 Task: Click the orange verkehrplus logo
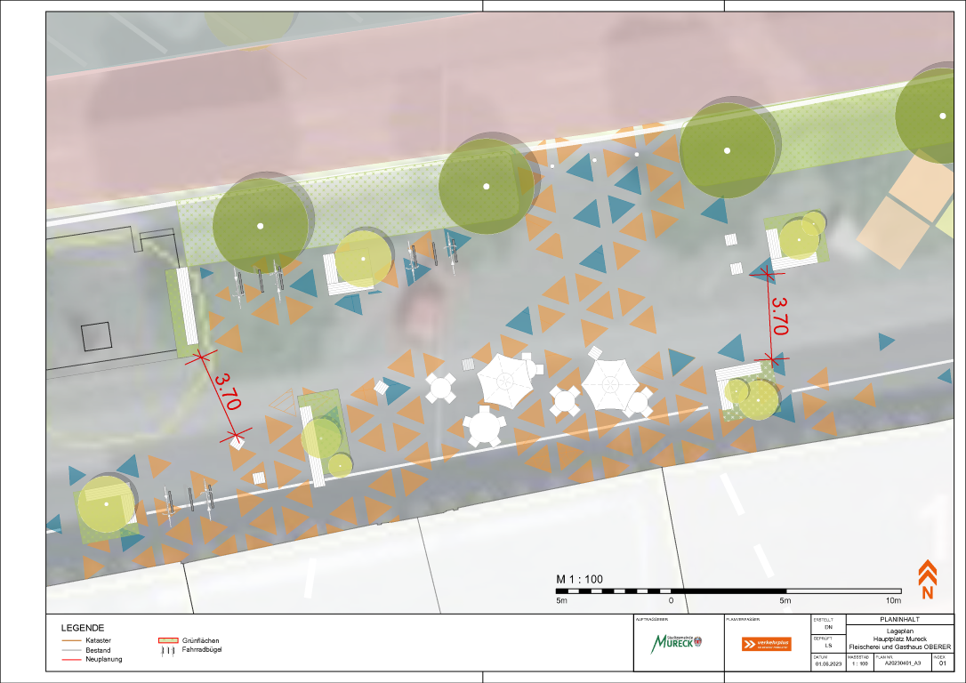[766, 644]
